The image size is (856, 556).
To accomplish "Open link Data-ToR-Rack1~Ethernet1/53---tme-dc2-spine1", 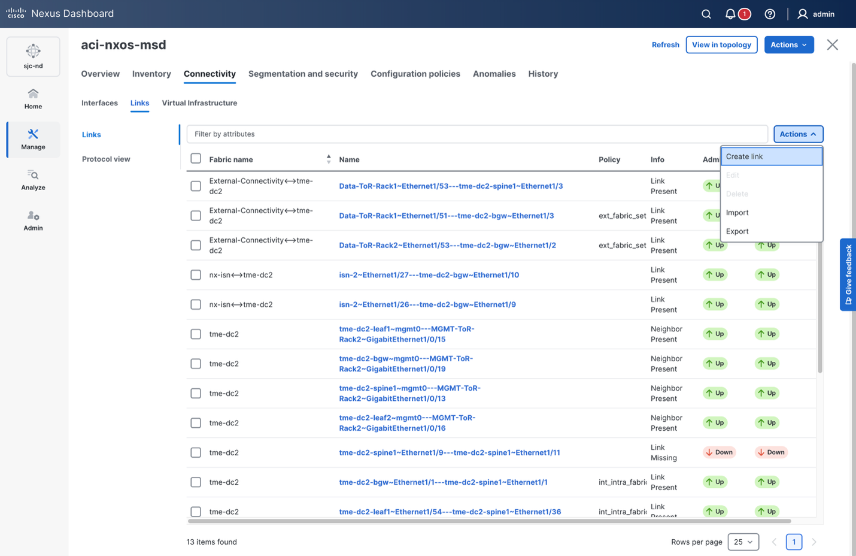I will (x=451, y=186).
